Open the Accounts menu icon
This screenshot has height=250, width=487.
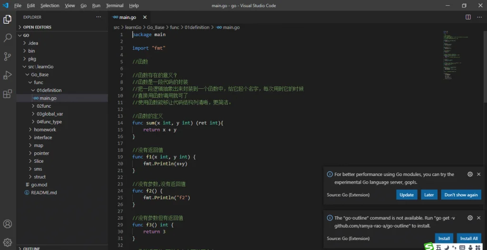coord(8,224)
